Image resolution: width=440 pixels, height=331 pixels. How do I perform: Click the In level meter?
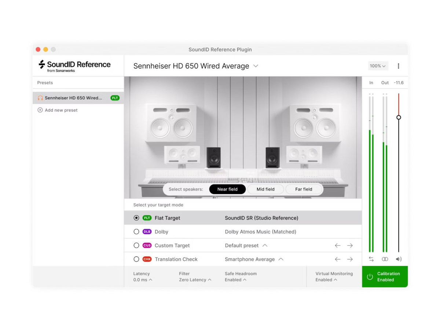371,173
